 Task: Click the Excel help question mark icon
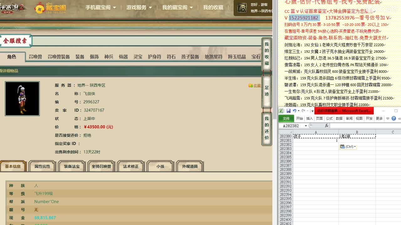(x=394, y=118)
